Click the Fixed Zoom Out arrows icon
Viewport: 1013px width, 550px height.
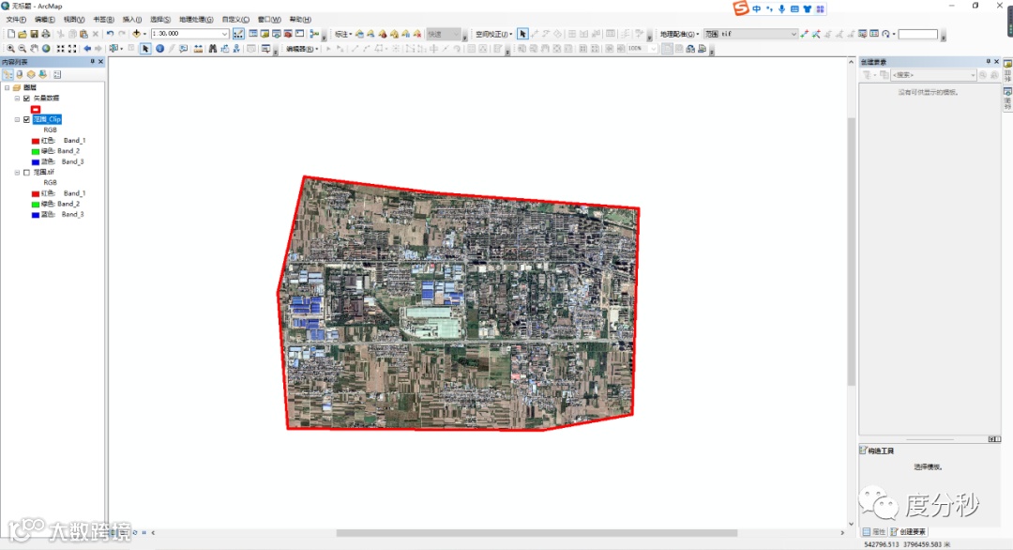(x=72, y=49)
